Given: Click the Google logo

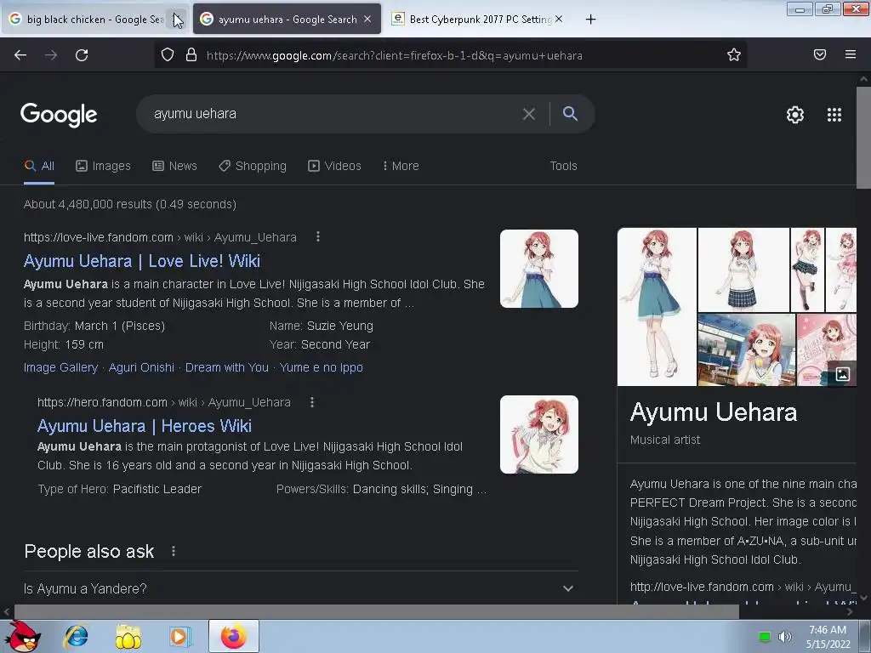Looking at the screenshot, I should pos(59,115).
